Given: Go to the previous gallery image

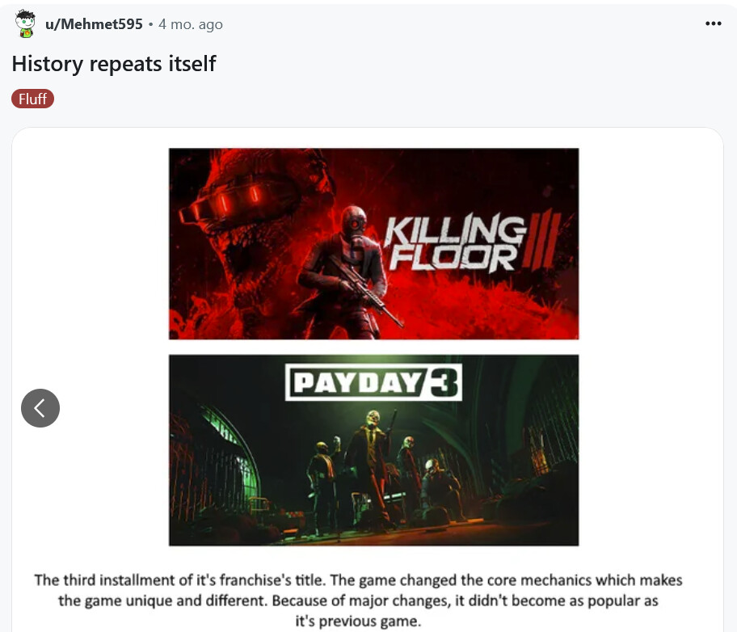Looking at the screenshot, I should coord(40,407).
